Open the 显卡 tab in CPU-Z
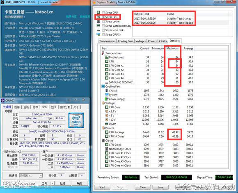Viewport: 238px width, 193px height. tap(54, 107)
